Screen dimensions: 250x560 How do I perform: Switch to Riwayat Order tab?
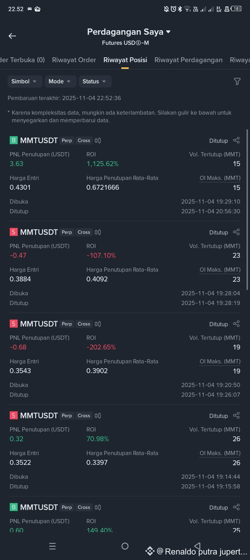pos(74,60)
